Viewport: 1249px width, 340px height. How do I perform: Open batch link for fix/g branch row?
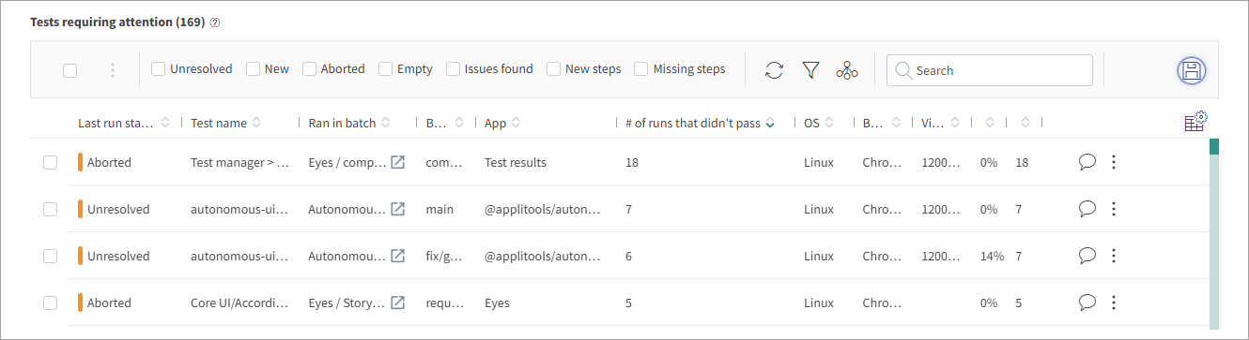click(397, 256)
